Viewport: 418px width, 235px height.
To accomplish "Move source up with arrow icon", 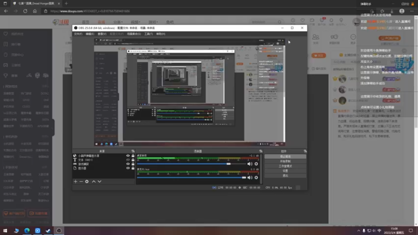I will tap(94, 181).
